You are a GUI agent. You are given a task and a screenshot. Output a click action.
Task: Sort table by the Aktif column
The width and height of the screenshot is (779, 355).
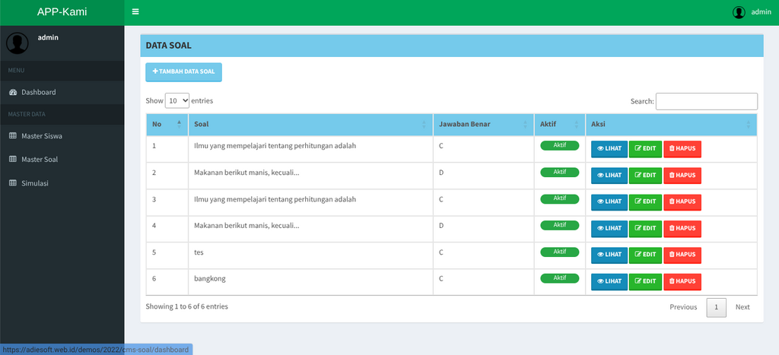tap(559, 124)
